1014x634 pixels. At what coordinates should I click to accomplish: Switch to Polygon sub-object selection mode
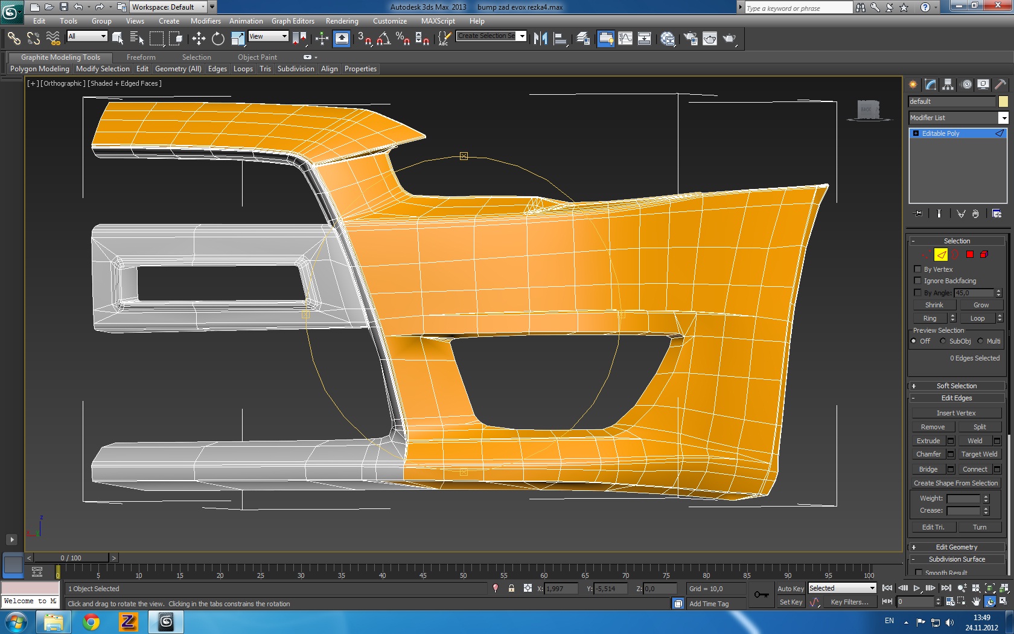[969, 254]
